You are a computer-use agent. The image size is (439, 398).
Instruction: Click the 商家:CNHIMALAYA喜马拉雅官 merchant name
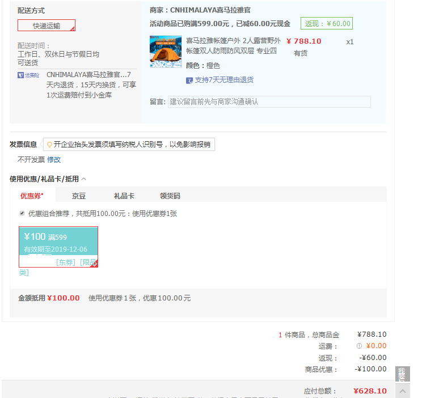pyautogui.click(x=200, y=10)
